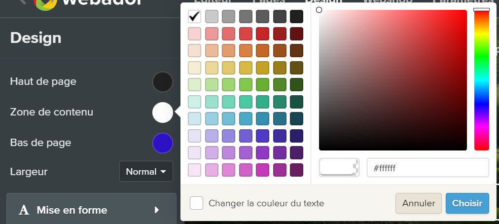Image resolution: width=499 pixels, height=224 pixels.
Task: Pick the black swatch in the top row
Action: pyautogui.click(x=296, y=17)
